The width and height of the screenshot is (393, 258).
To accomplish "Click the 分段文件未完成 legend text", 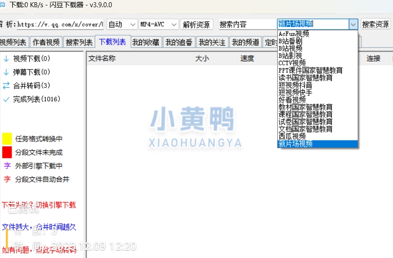I will [39, 152].
